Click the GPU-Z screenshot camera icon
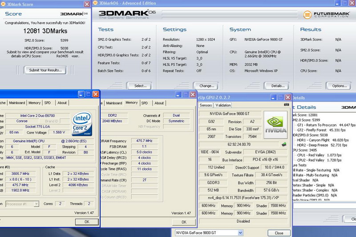 [x=286, y=105]
